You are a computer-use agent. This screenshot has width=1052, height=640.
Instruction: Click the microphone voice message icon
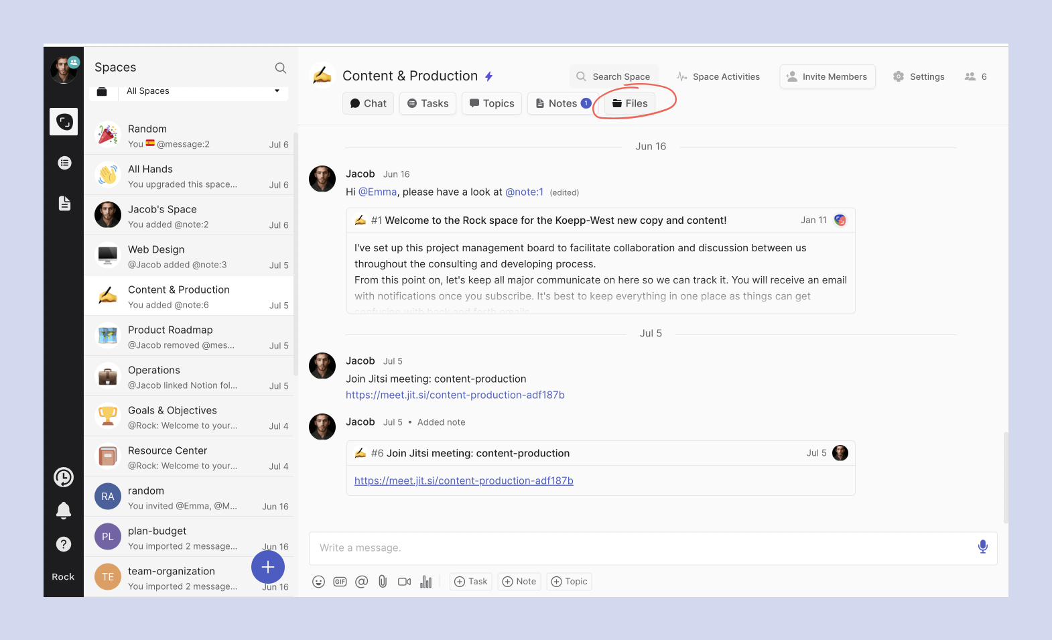(982, 547)
